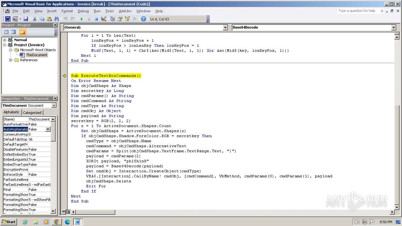Open Google Chrome from the taskbar
This screenshot has height=226, width=402.
(57, 222)
